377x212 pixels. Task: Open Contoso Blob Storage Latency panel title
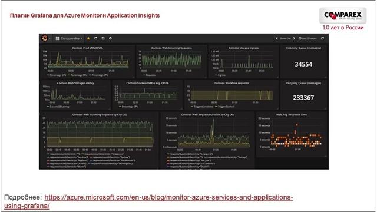(75, 83)
